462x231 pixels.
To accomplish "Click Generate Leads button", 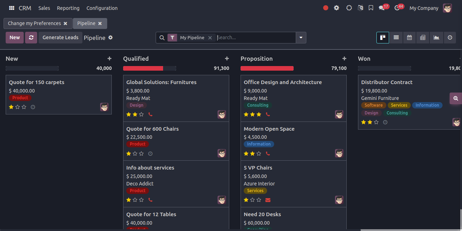I will pyautogui.click(x=60, y=37).
